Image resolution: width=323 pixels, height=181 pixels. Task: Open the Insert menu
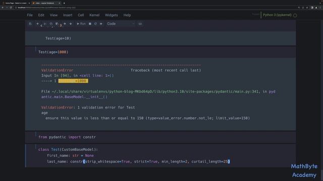(68, 15)
